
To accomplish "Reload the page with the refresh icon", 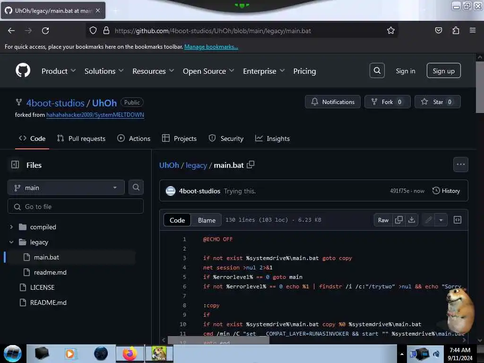I will point(45,31).
